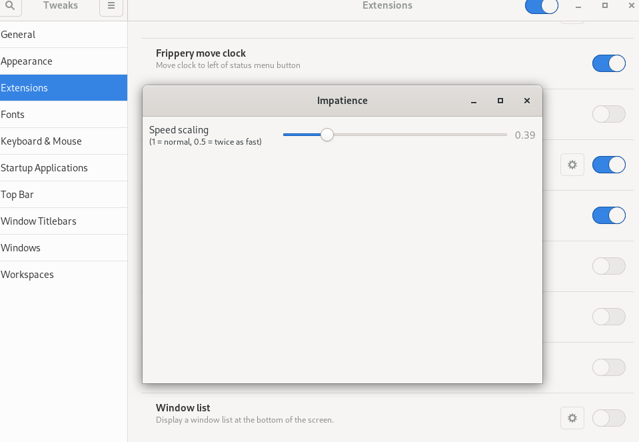Open the Windows section in Tweaks
This screenshot has height=442, width=639.
19,247
